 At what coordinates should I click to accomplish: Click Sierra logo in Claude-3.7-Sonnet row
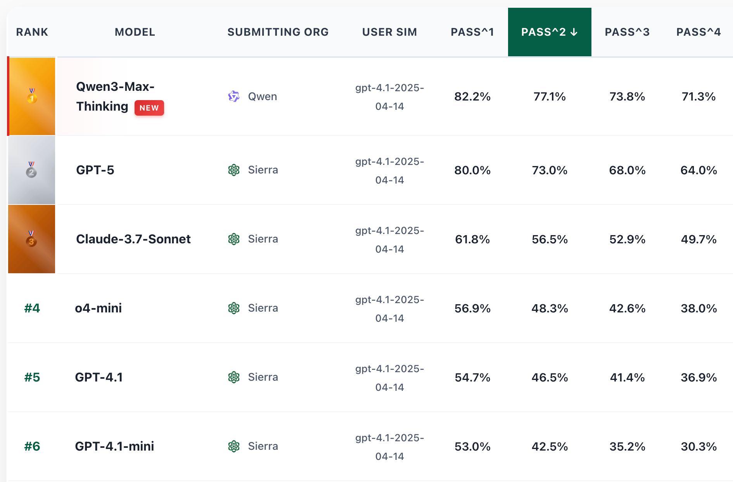click(234, 239)
